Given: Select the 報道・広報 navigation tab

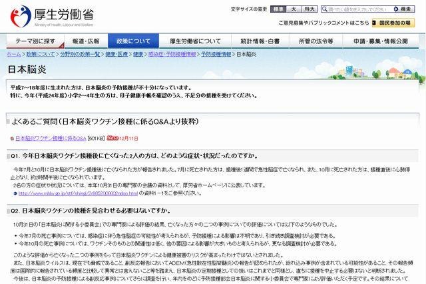Looking at the screenshot, I should (86, 41).
